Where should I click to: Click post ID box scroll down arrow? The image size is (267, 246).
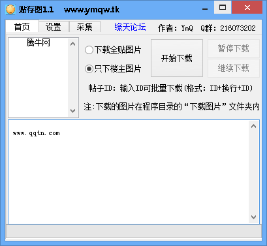253,217
